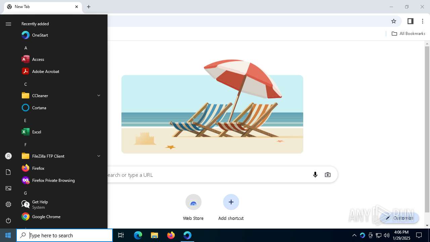Image resolution: width=430 pixels, height=242 pixels.
Task: Open Settings gear in Start sidebar
Action: point(8,204)
